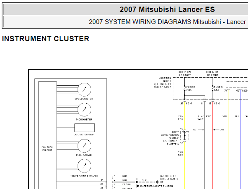Click the tachometer gauge dial symbol
248x189 pixels.
pyautogui.click(x=85, y=110)
